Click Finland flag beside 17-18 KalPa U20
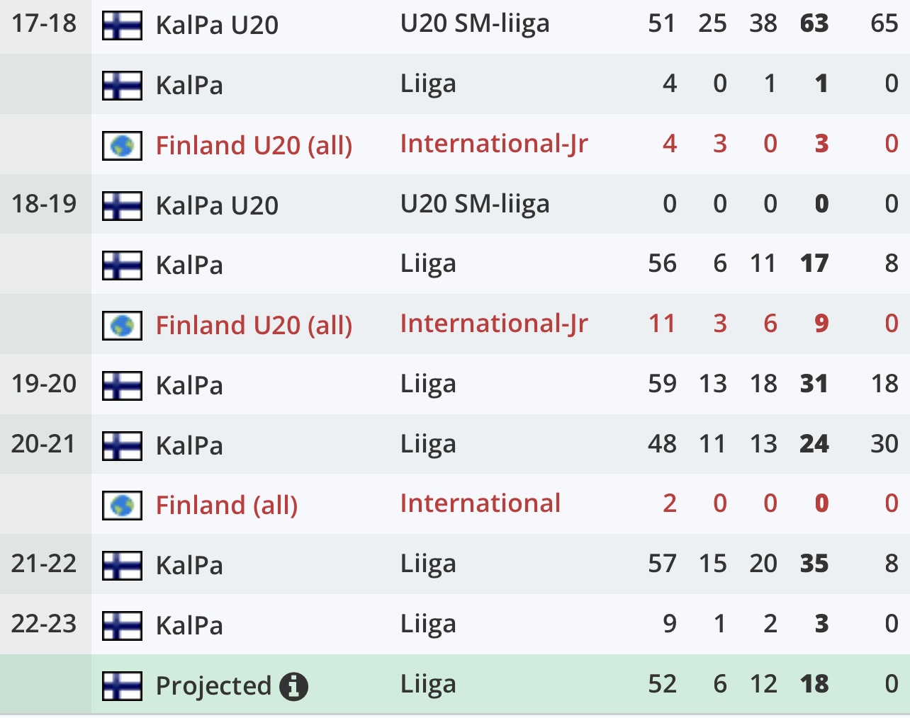 click(122, 25)
